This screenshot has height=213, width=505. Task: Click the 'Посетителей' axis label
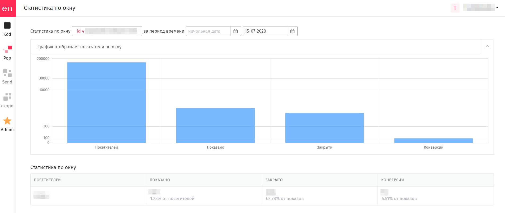106,147
